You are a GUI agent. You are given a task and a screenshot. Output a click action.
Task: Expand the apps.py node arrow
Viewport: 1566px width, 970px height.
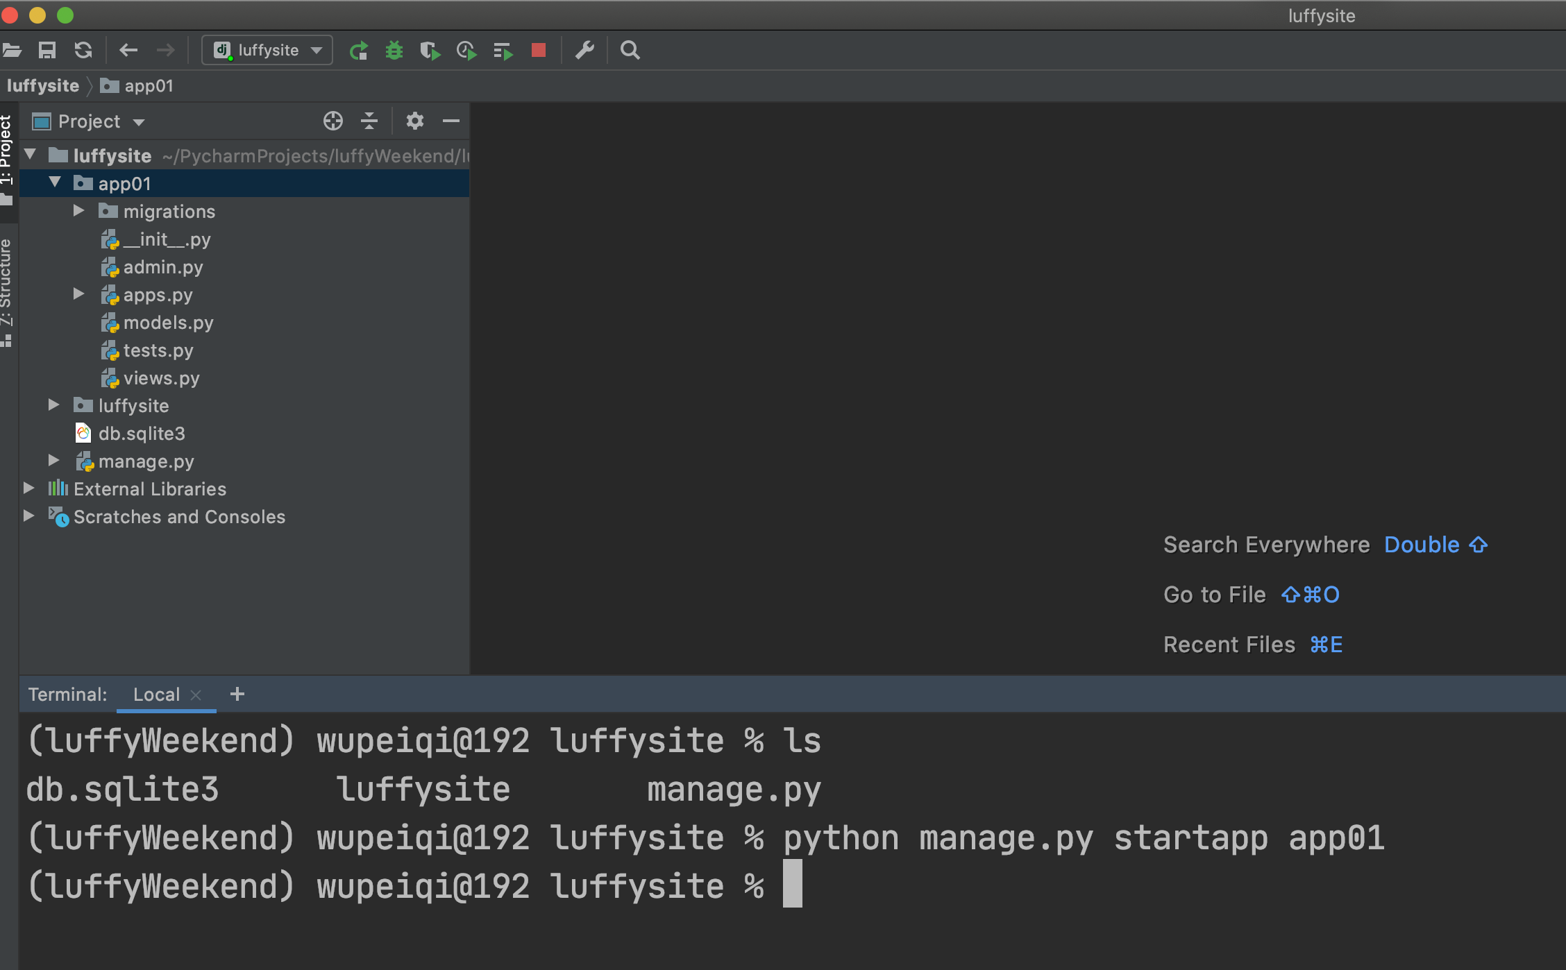click(x=79, y=294)
